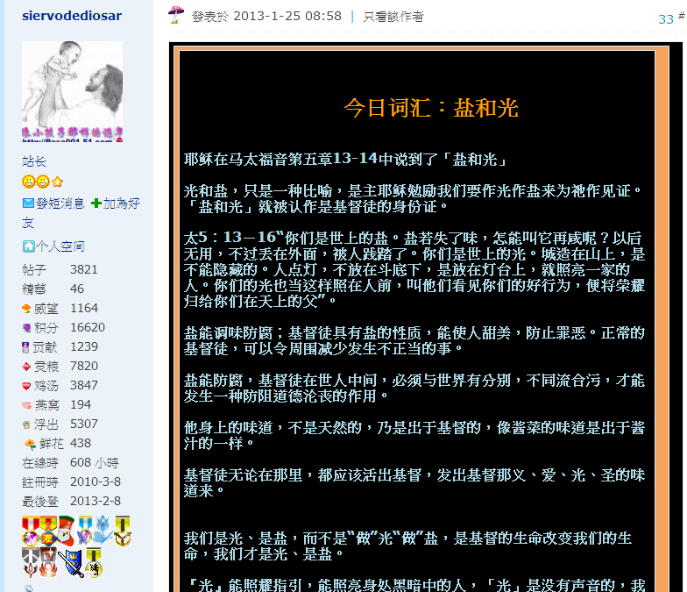Open floor number 33 link

click(666, 19)
